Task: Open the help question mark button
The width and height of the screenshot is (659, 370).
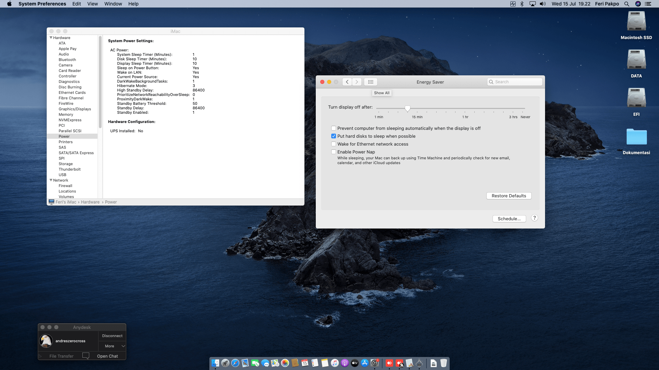Action: 534,218
